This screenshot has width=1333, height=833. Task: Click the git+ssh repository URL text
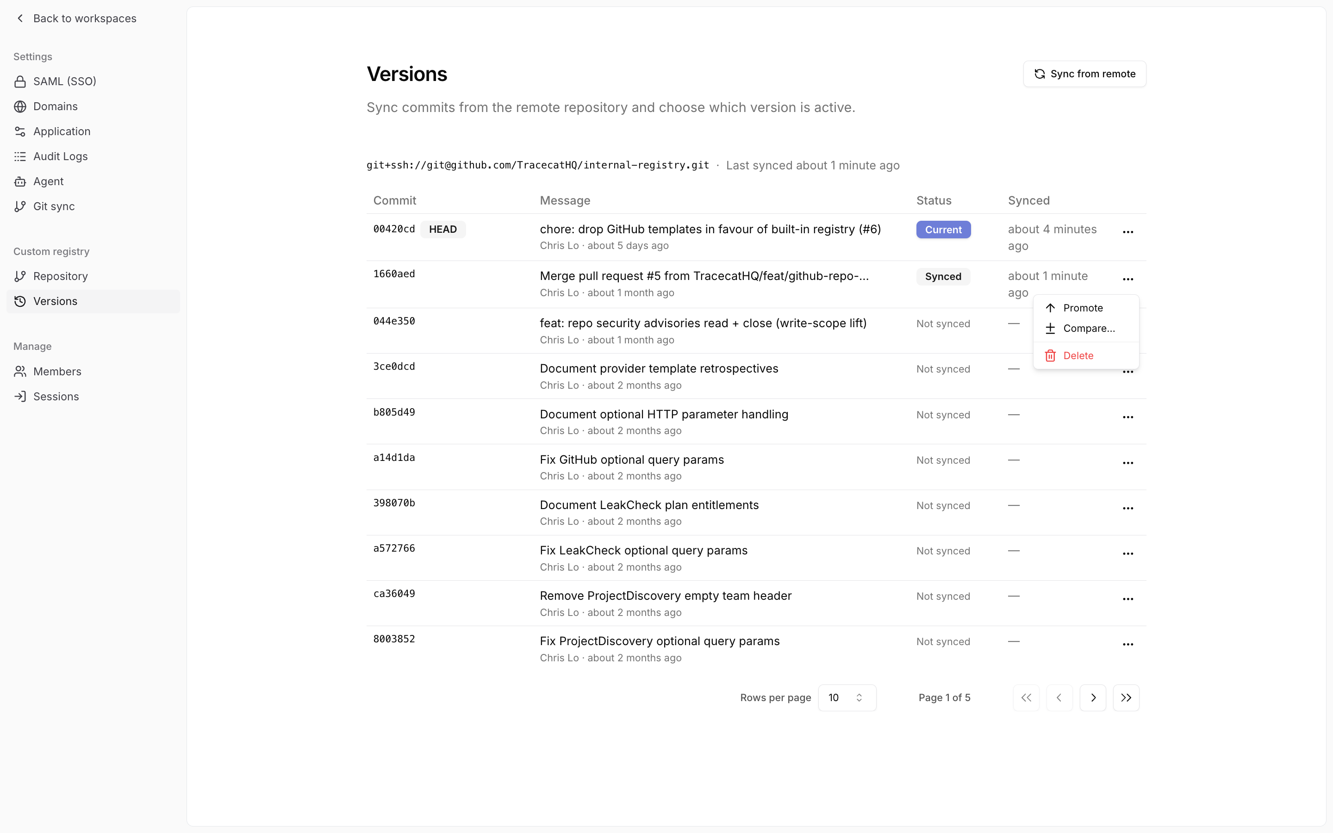click(x=538, y=165)
